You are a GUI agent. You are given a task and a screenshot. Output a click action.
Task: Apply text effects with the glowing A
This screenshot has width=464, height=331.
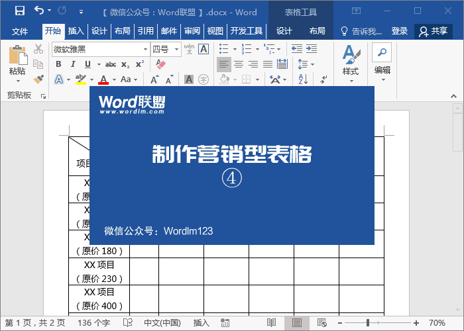(x=59, y=79)
